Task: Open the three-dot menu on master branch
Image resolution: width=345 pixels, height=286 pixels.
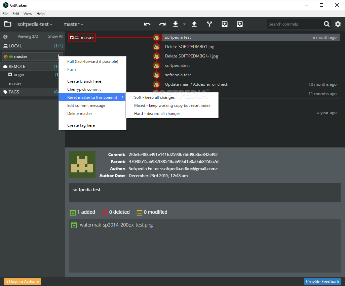Action: pyautogui.click(x=58, y=56)
